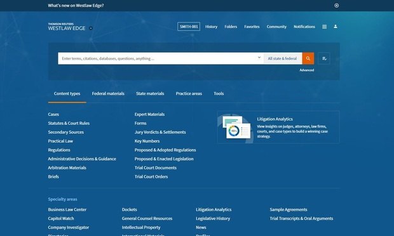394x236 pixels.
Task: Open Arbitration Materials
Action: coord(67,167)
